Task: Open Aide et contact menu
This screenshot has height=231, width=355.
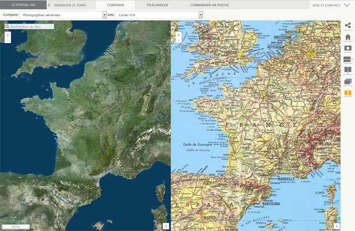Action: click(x=326, y=5)
